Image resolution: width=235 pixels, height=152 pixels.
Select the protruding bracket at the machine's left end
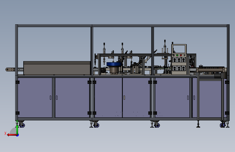click(x=10, y=70)
